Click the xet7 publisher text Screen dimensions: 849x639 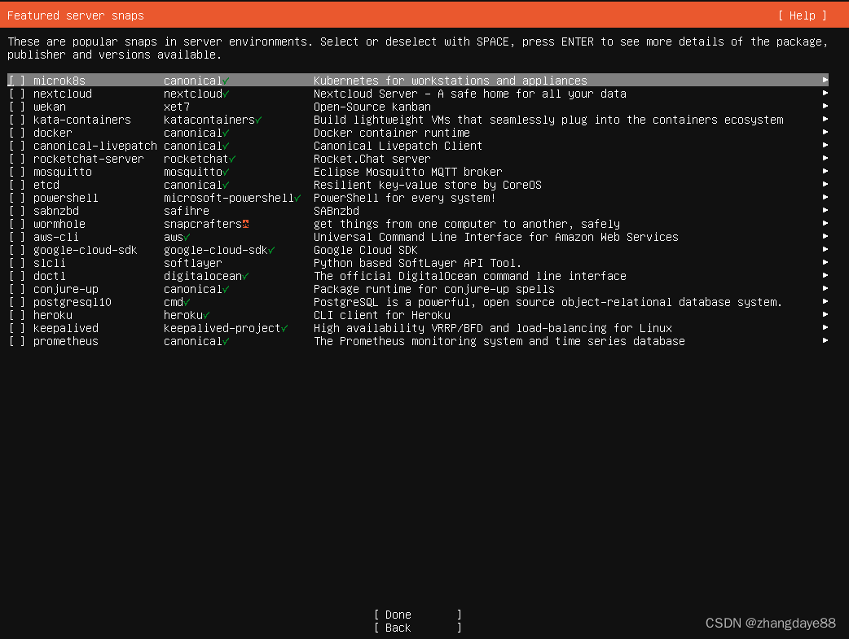[x=177, y=107]
